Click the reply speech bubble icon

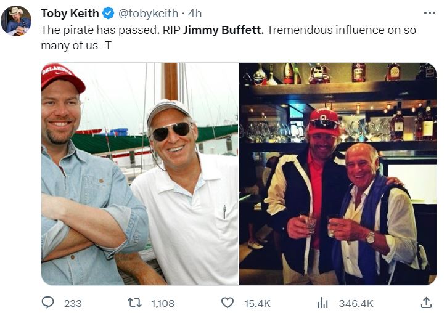point(48,303)
